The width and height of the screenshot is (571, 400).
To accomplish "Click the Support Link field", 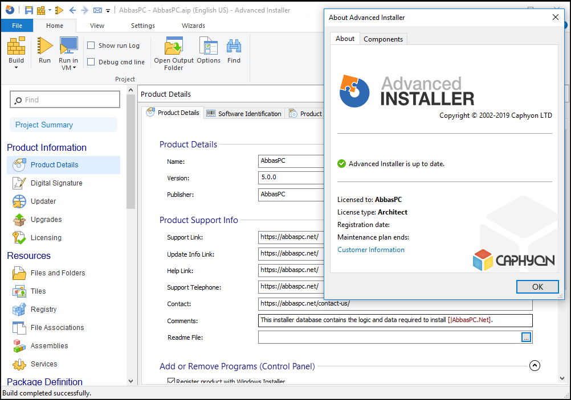I will point(291,237).
